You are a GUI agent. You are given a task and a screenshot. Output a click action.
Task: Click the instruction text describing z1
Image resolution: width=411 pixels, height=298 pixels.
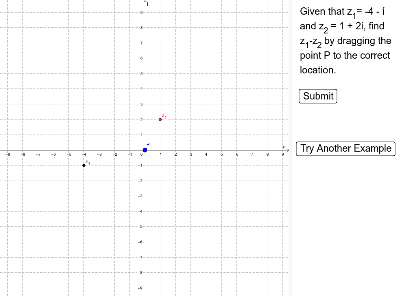(342, 11)
